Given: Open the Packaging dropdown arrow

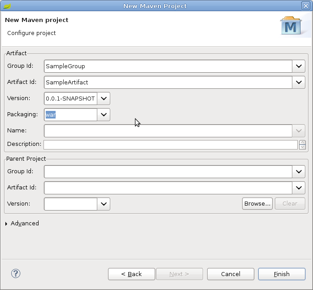Looking at the screenshot, I should [x=104, y=115].
